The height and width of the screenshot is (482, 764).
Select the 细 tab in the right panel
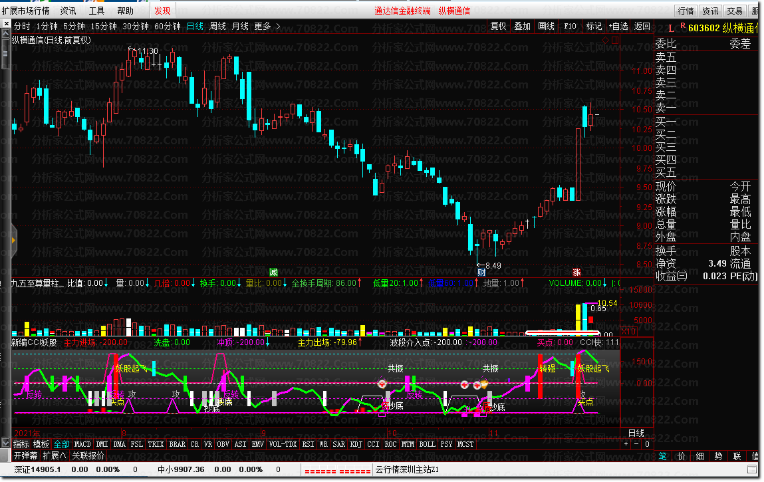[700, 456]
